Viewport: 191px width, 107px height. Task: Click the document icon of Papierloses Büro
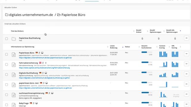[x=14, y=55]
